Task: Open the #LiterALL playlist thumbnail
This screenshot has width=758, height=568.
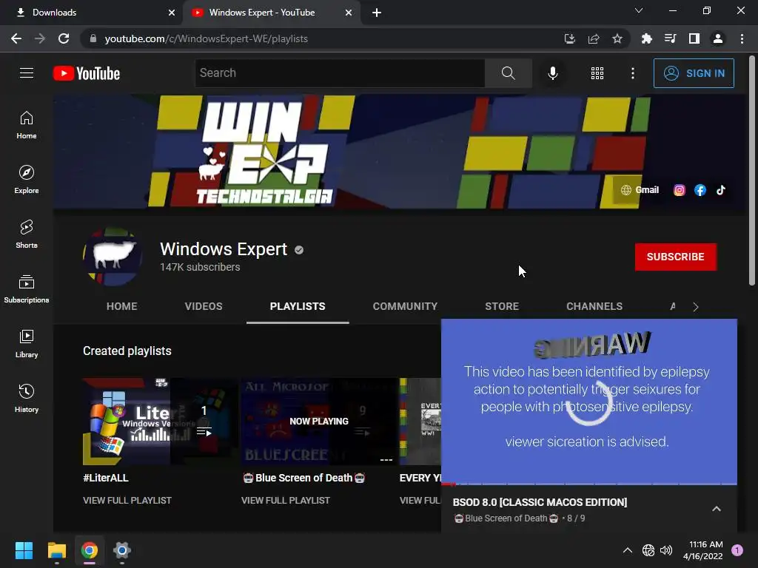Action: click(x=160, y=421)
